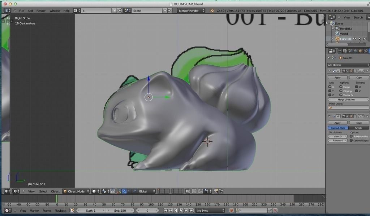This screenshot has width=370, height=216.
Task: Collapse the Mirror modifier panel
Action: [330, 71]
